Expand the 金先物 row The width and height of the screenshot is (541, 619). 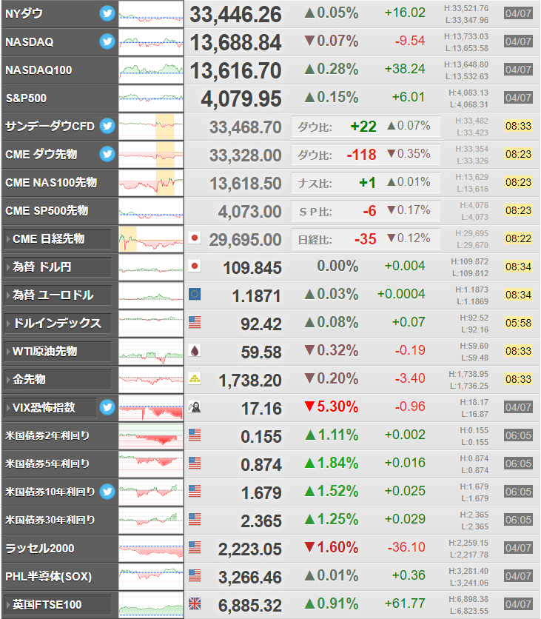click(57, 380)
